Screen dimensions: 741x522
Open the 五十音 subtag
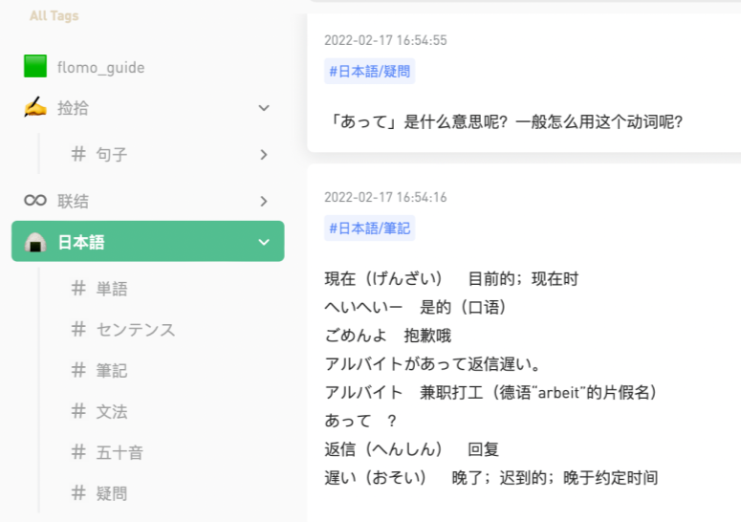(x=120, y=452)
